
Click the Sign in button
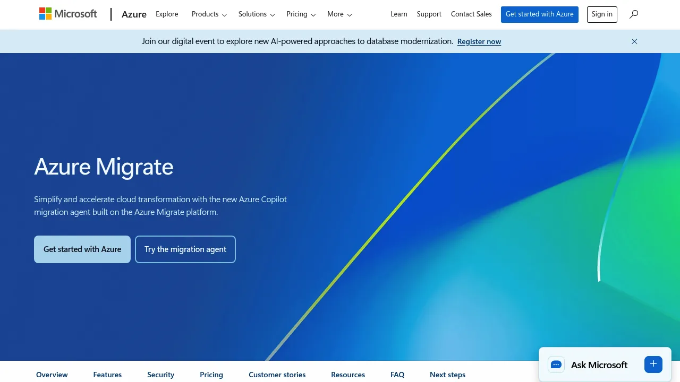pos(602,14)
